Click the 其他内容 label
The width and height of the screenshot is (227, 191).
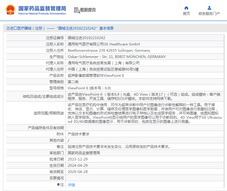pyautogui.click(x=57, y=140)
